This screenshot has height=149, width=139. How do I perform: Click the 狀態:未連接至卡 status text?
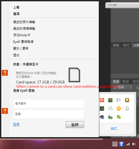[x=26, y=64]
